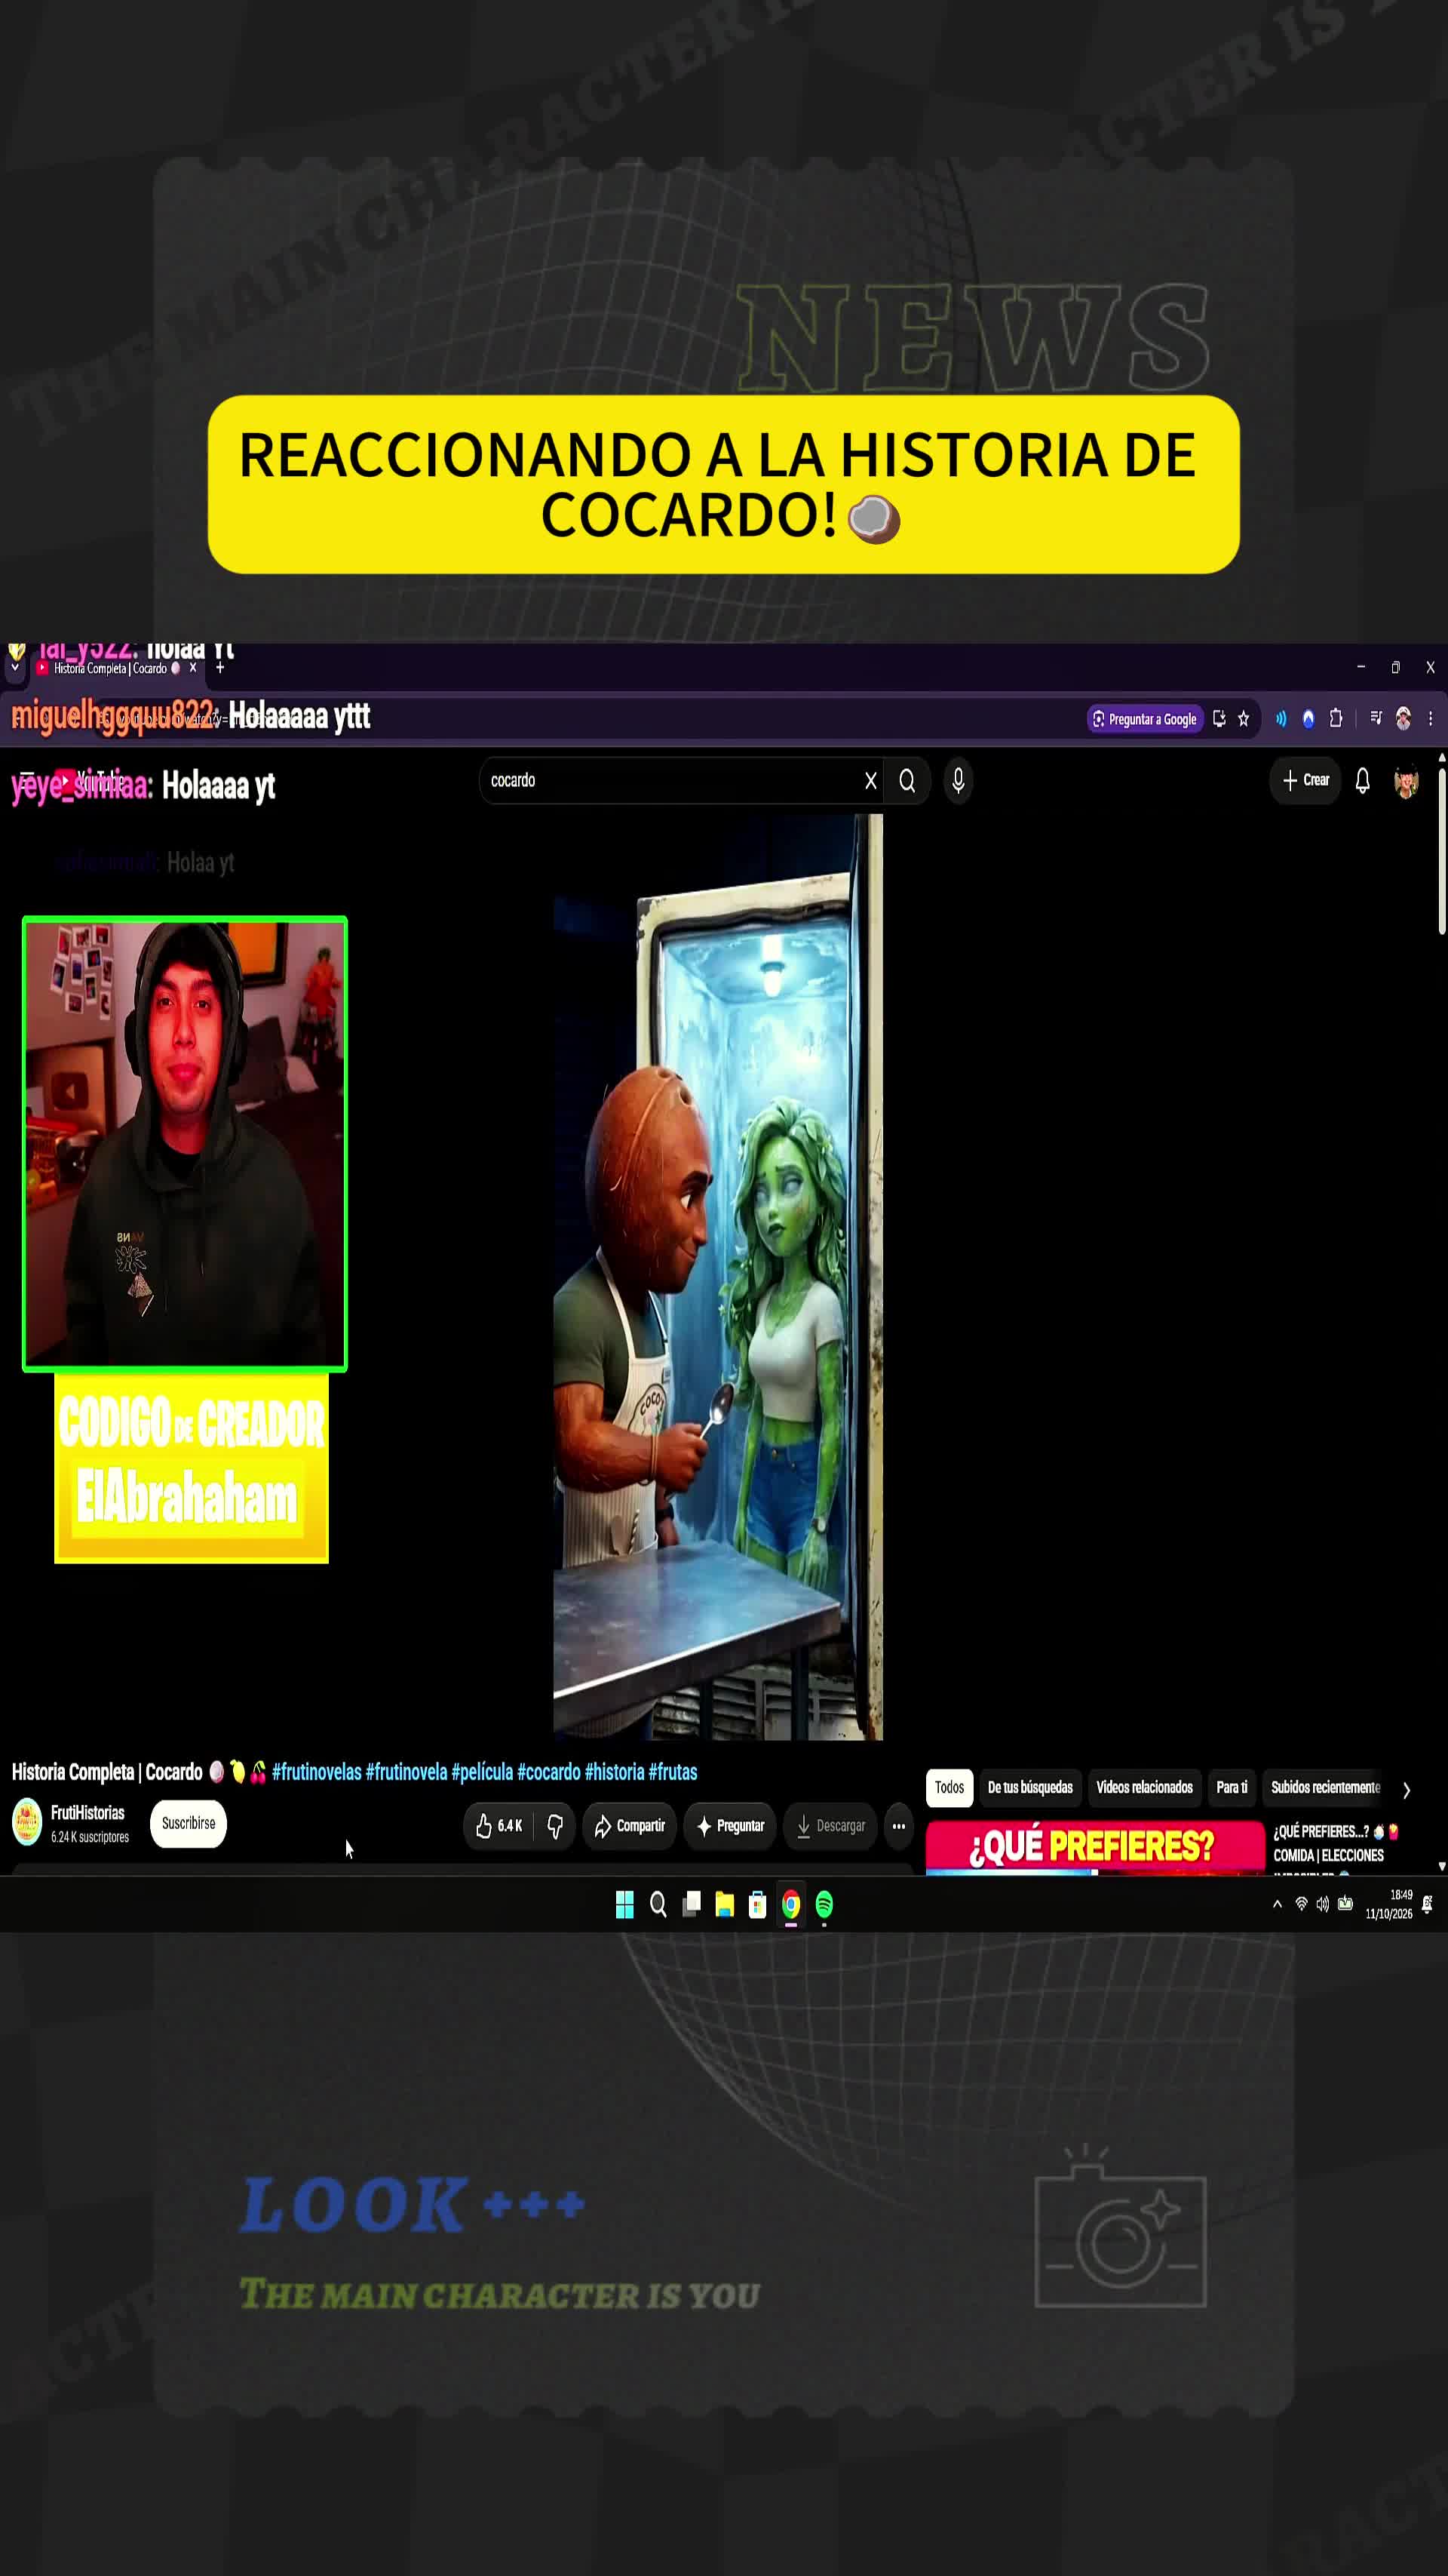Select the Subidos recientemente chip
The width and height of the screenshot is (1448, 2576).
(x=1325, y=1787)
